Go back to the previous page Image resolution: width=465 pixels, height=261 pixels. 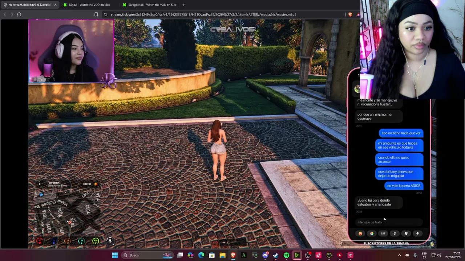pos(5,14)
